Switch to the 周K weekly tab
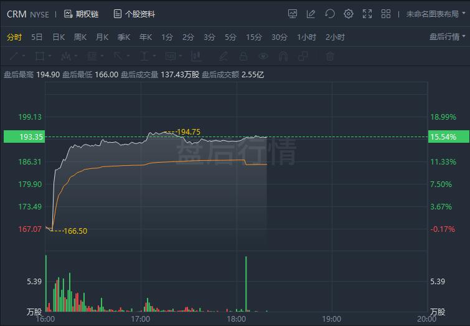The height and width of the screenshot is (326, 470). click(x=80, y=37)
